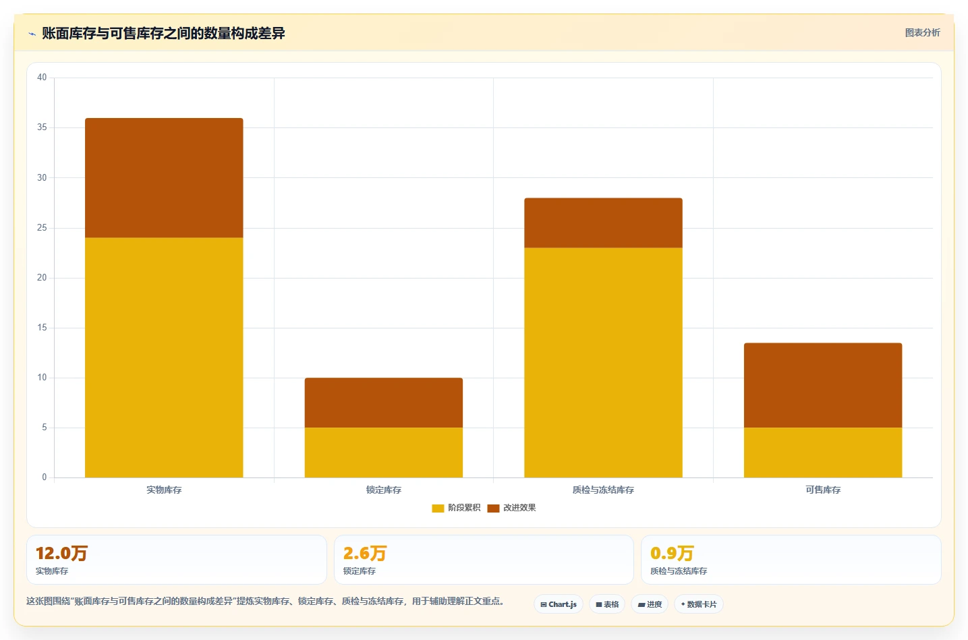The image size is (968, 640).
Task: Select the brown segment of 锁定库存 bar
Action: tap(384, 403)
